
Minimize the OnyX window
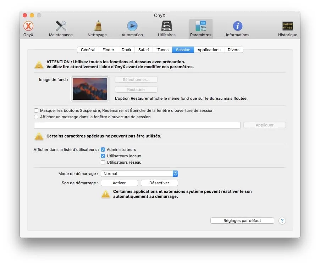click(x=32, y=15)
